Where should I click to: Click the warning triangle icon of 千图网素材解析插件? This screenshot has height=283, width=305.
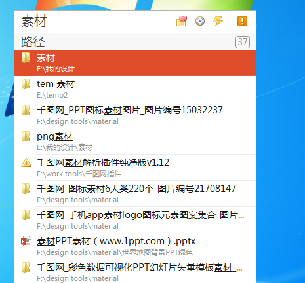26,162
